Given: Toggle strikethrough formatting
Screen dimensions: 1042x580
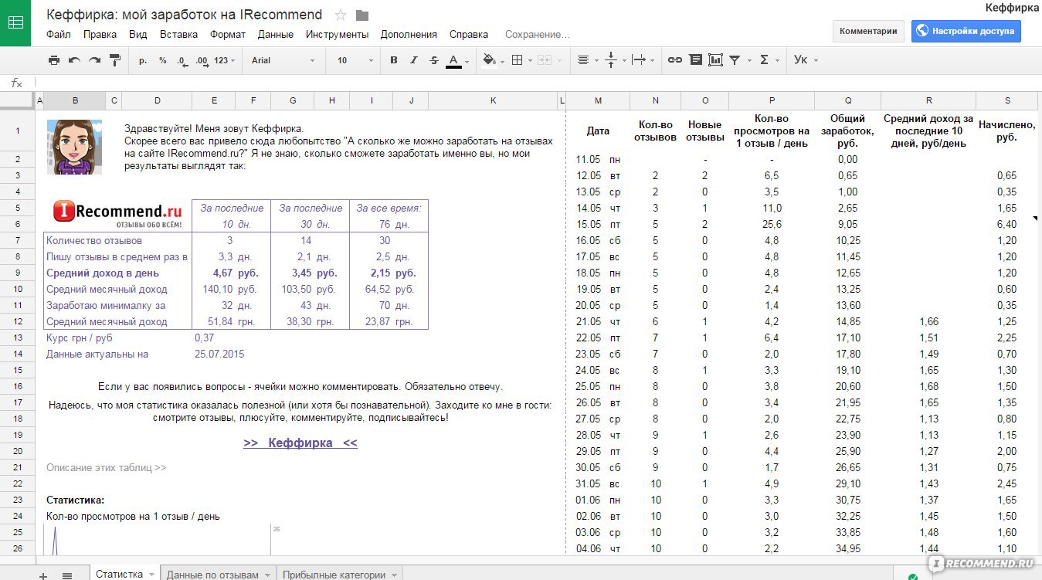Looking at the screenshot, I should pyautogui.click(x=433, y=60).
